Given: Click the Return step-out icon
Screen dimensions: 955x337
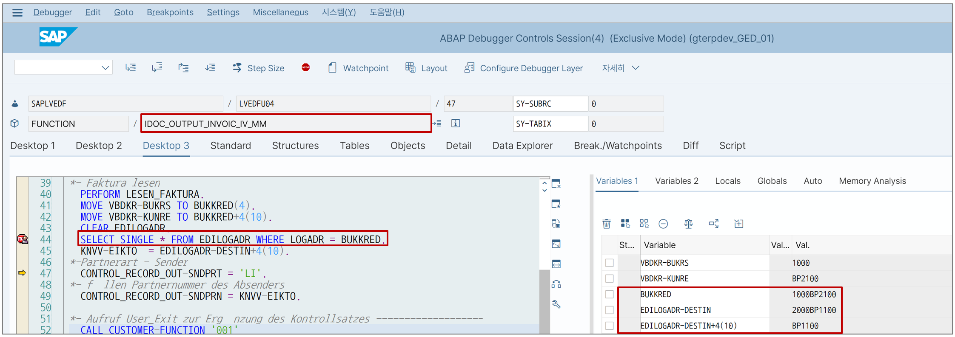Looking at the screenshot, I should pos(183,67).
